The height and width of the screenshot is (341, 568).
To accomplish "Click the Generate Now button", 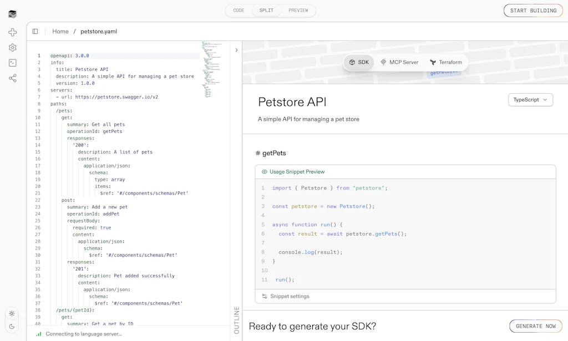I will tap(535, 326).
